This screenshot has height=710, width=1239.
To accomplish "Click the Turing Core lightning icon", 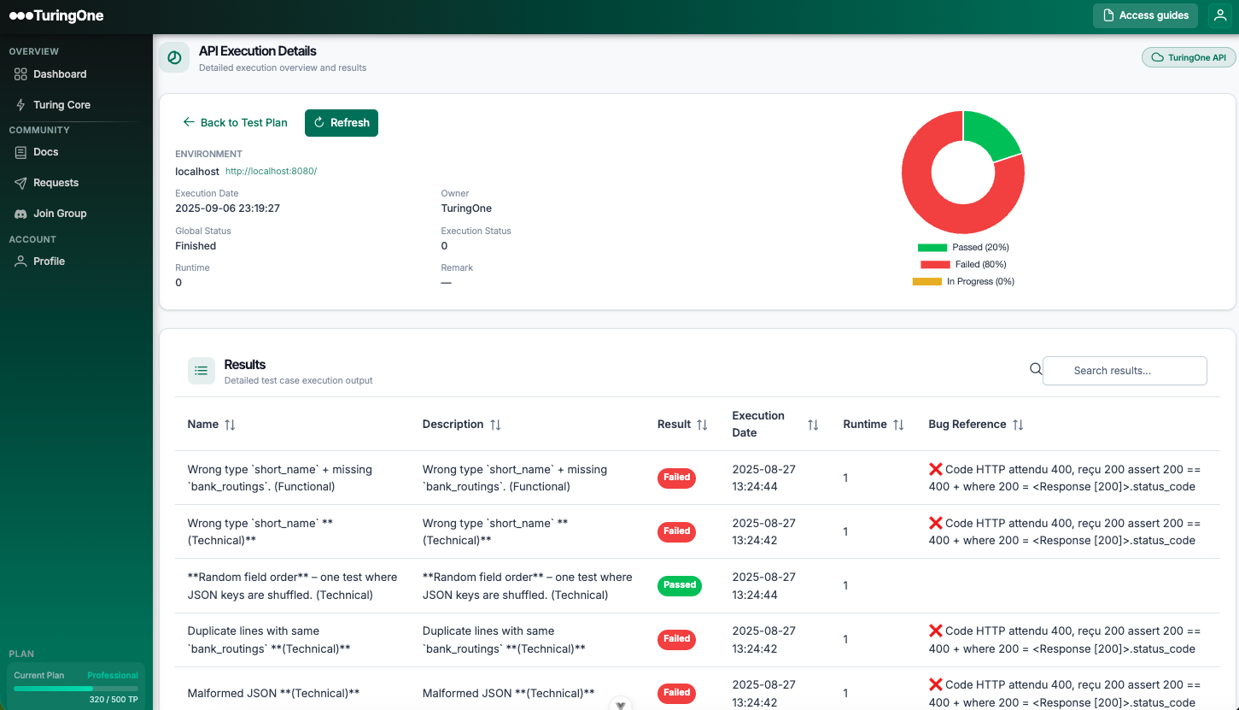I will tap(20, 105).
